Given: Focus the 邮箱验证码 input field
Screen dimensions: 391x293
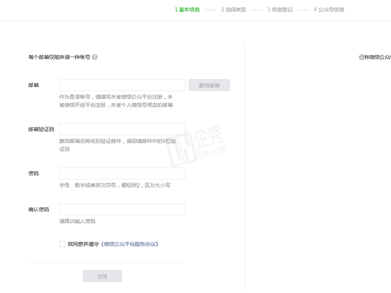Looking at the screenshot, I should pyautogui.click(x=122, y=129).
